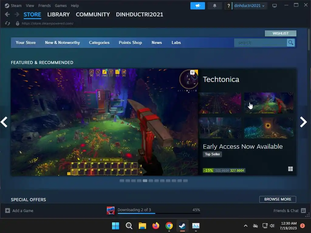Select the top-left Techtonica thumbnail
Viewport: 311px width, 233px height.
pos(220,103)
